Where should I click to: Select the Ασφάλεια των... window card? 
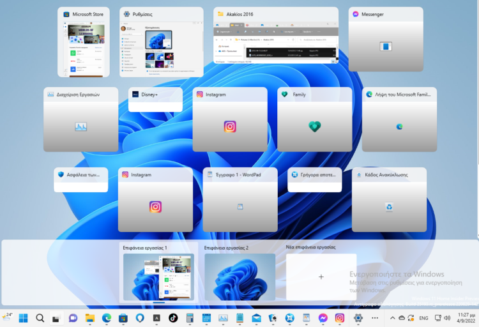[81, 179]
